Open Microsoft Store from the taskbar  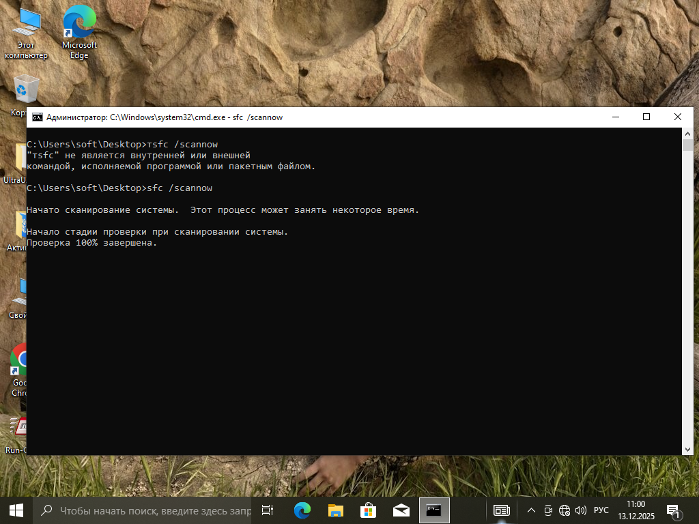click(x=368, y=510)
